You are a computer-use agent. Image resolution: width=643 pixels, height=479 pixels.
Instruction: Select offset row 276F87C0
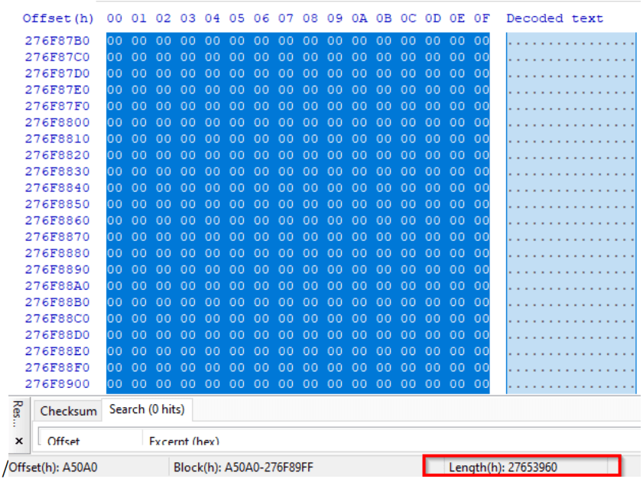[57, 57]
